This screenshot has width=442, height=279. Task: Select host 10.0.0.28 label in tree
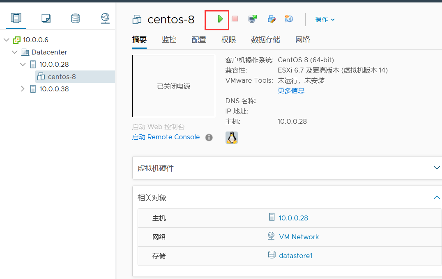point(54,64)
